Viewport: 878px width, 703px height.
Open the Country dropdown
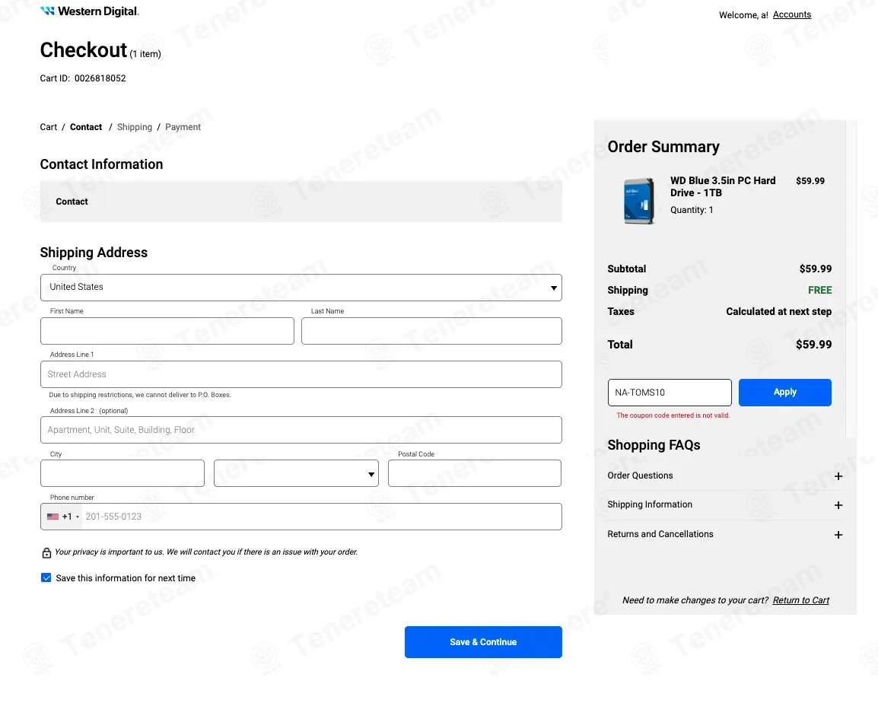pyautogui.click(x=301, y=288)
